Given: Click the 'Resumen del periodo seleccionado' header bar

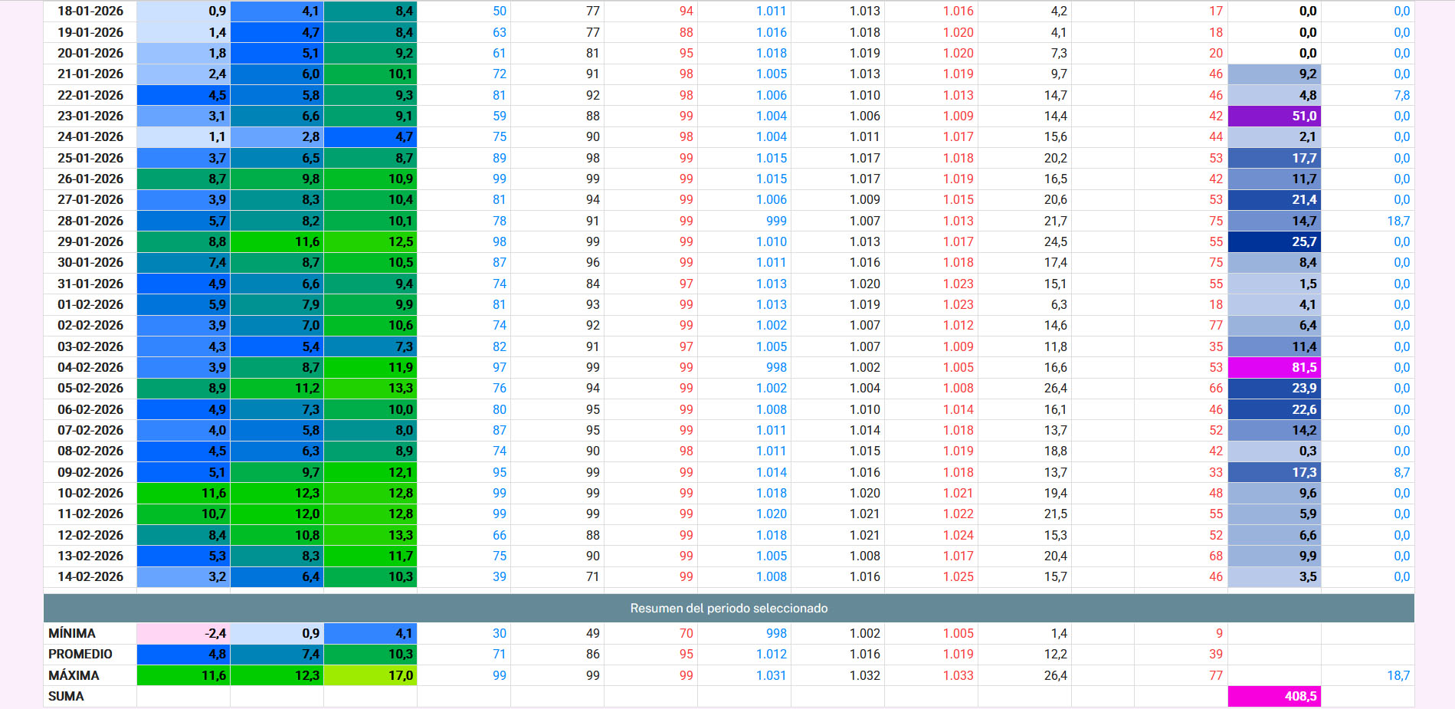Looking at the screenshot, I should click(728, 608).
